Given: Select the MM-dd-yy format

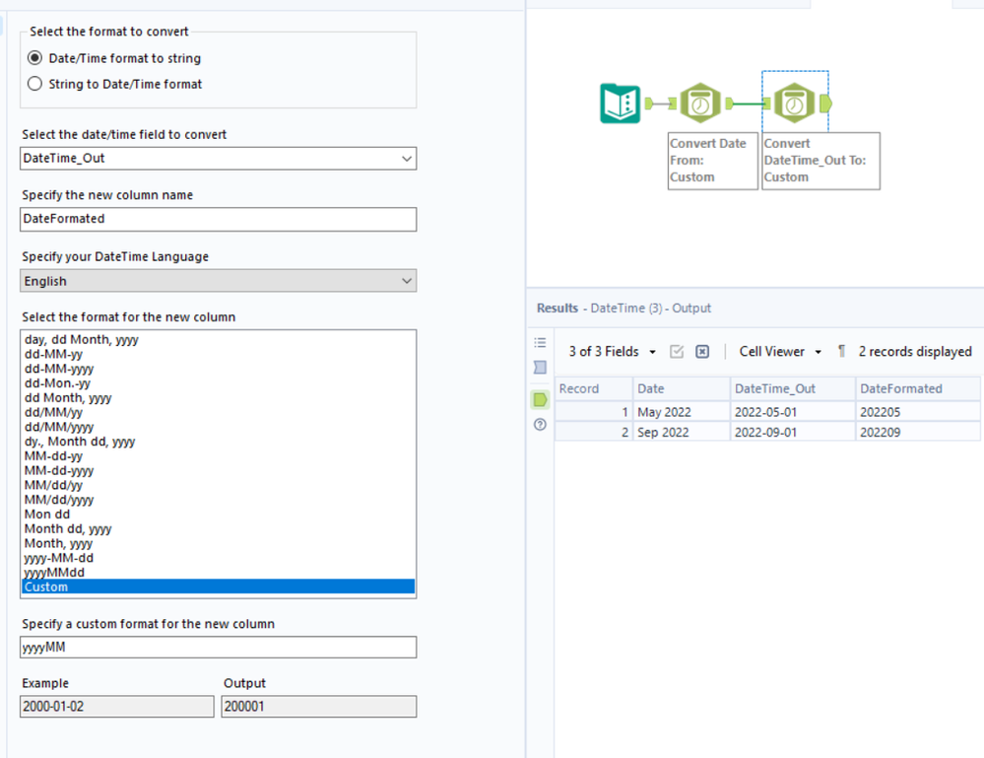Looking at the screenshot, I should click(x=218, y=456).
